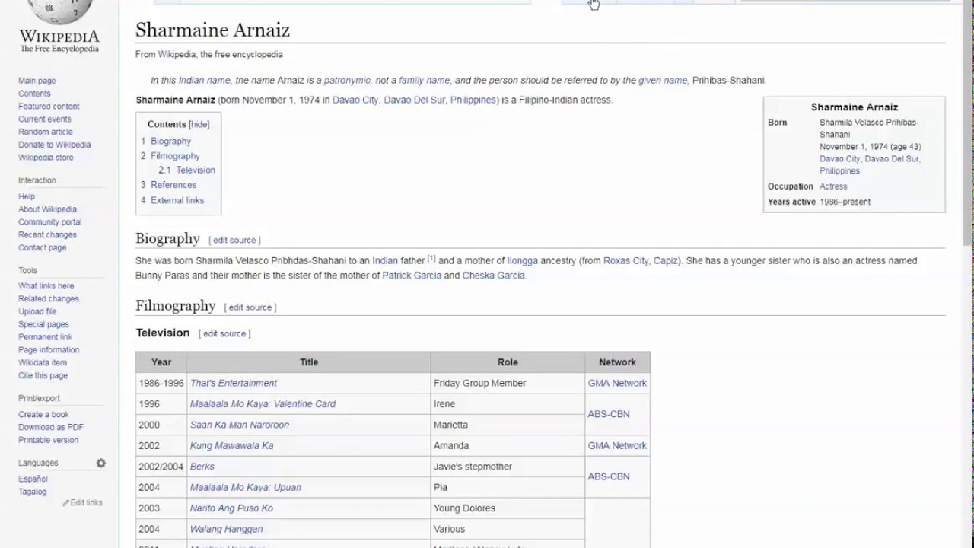Open the Indian name hatnote link
The width and height of the screenshot is (974, 548).
(205, 81)
